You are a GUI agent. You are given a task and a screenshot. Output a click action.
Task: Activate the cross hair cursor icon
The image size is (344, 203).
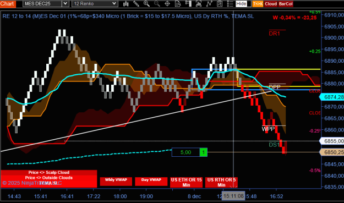click(167, 4)
